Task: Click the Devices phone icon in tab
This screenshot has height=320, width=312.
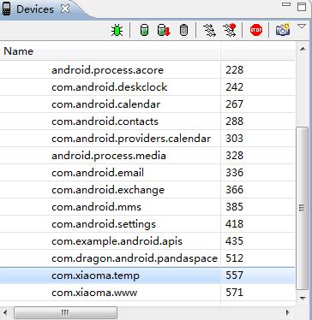Action: (6, 9)
